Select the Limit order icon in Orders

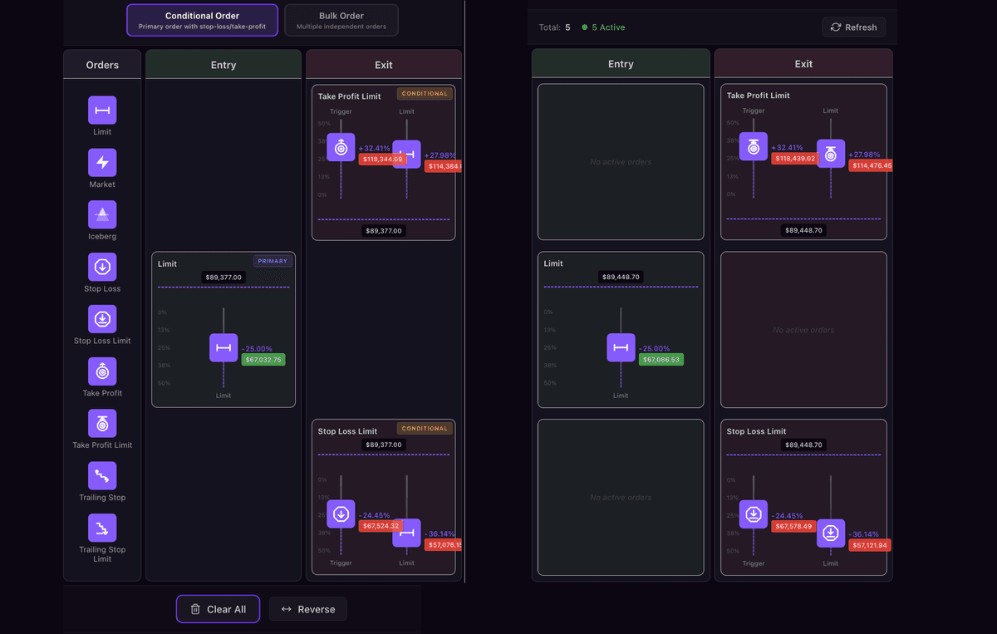coord(102,111)
